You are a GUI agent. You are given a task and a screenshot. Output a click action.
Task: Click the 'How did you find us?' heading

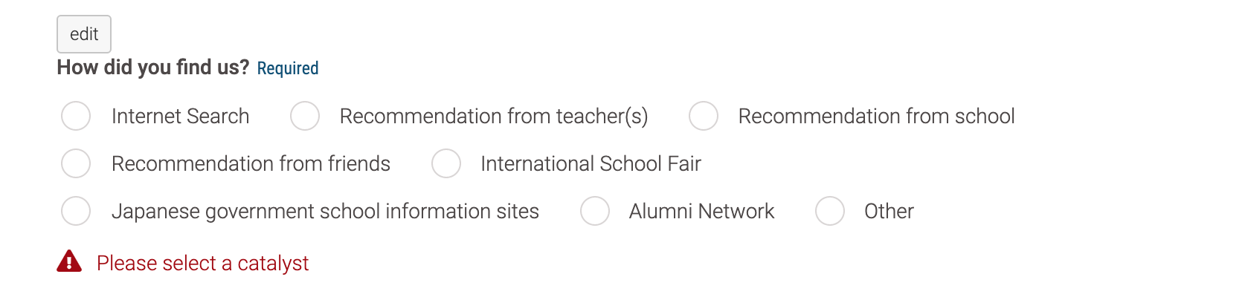(153, 68)
